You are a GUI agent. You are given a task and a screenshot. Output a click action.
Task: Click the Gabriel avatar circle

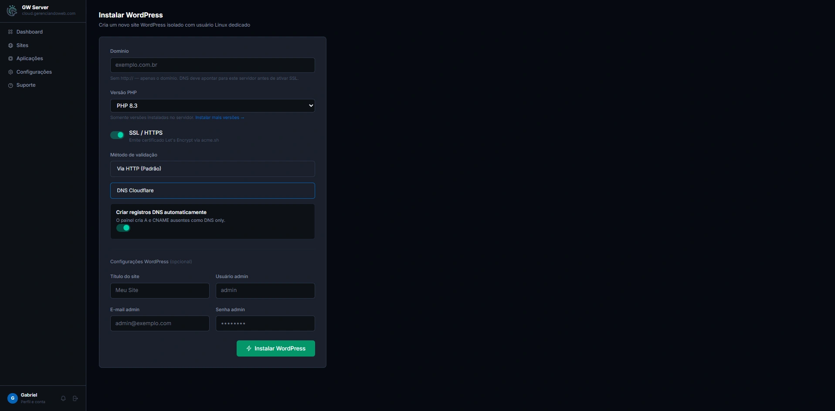[13, 398]
